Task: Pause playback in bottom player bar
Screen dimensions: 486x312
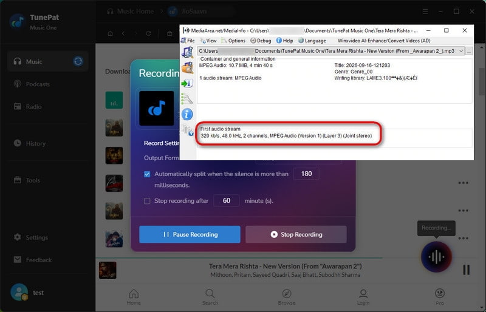Action: (466, 270)
